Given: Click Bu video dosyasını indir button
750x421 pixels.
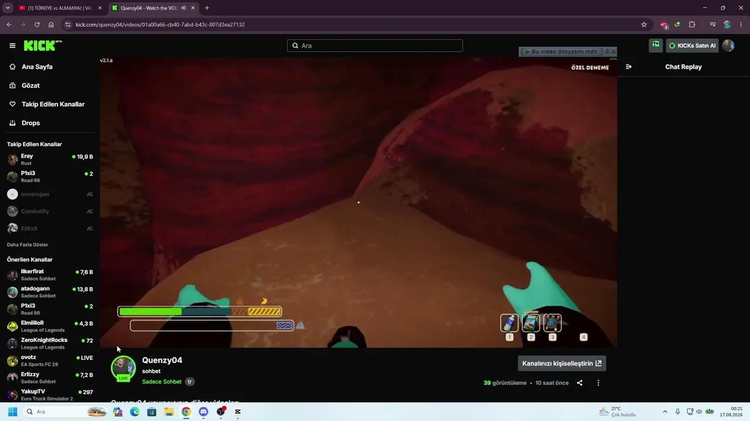Looking at the screenshot, I should click(561, 51).
